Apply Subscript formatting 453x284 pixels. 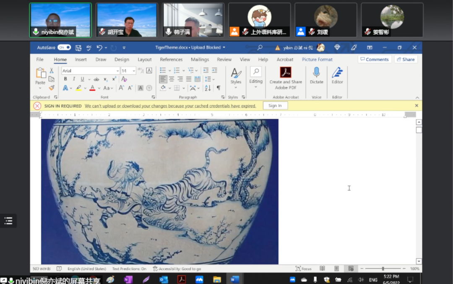(x=105, y=79)
